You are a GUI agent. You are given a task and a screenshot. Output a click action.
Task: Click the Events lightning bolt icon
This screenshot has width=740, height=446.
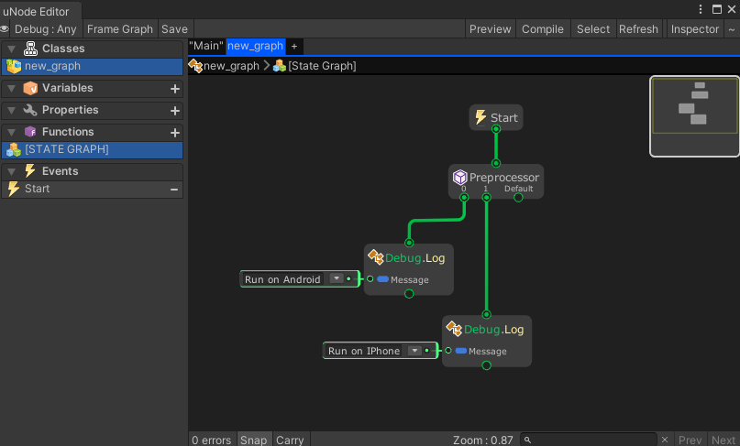(30, 170)
